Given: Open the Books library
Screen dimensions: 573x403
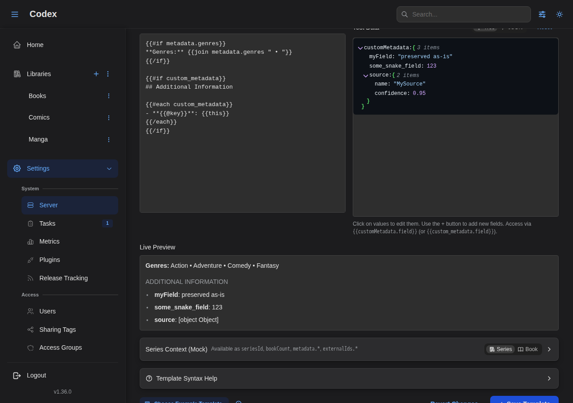Looking at the screenshot, I should pyautogui.click(x=37, y=96).
